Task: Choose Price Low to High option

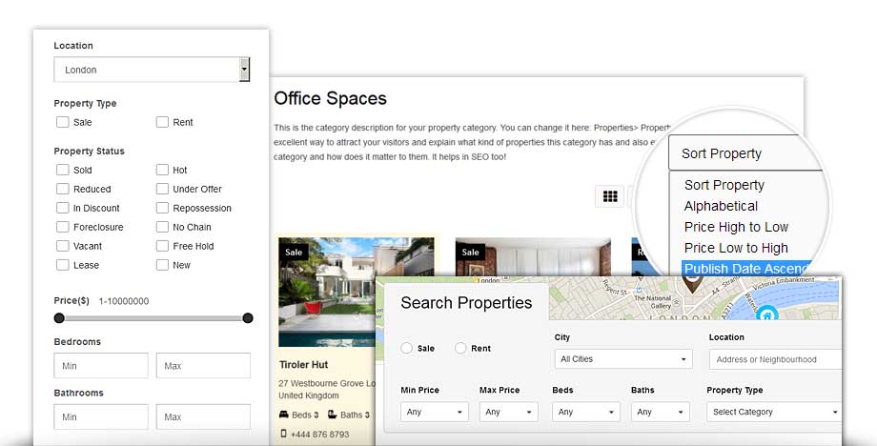Action: (x=736, y=248)
